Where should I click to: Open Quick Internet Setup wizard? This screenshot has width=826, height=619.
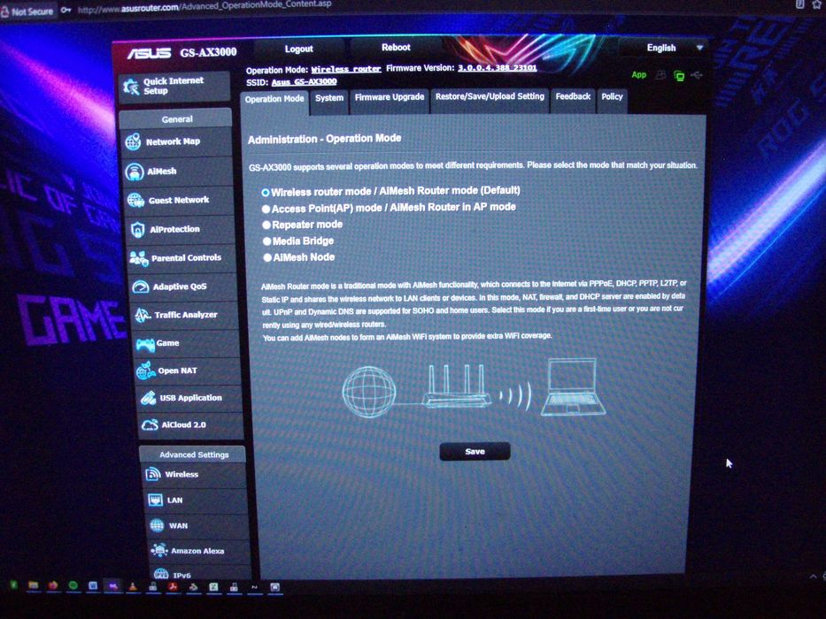tap(174, 86)
